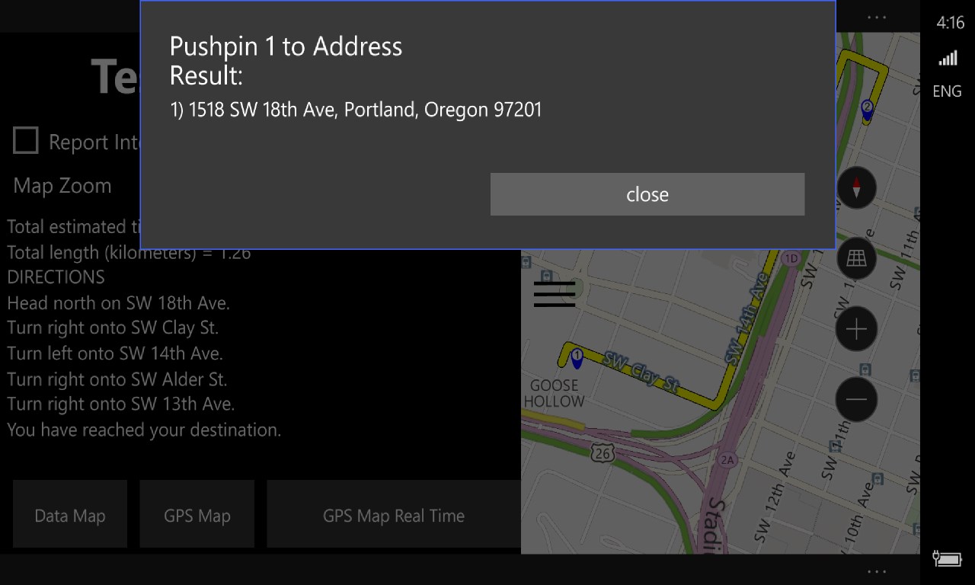This screenshot has width=975, height=585.
Task: Zoom out on the map with minus icon
Action: click(856, 398)
